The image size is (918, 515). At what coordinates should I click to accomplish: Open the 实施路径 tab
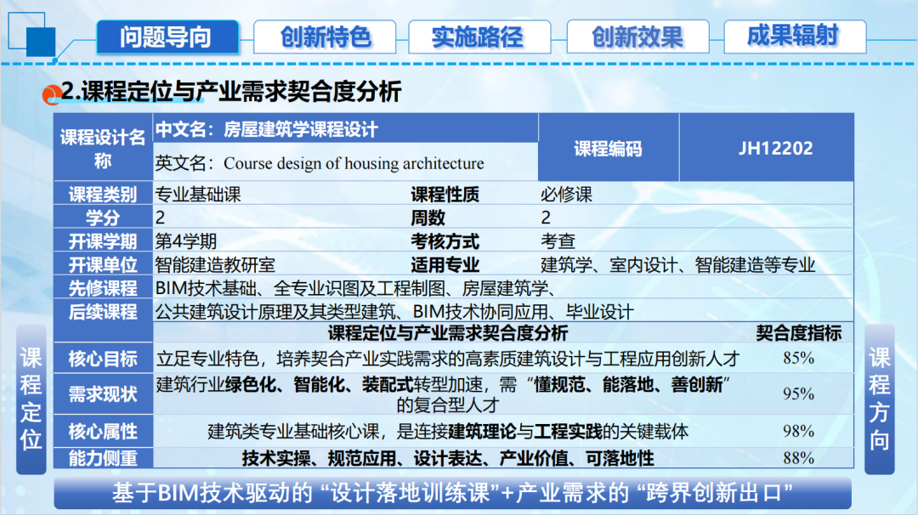click(479, 37)
